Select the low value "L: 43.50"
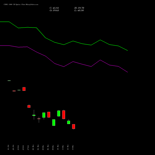This screenshot has height=155, width=155. point(79,11)
